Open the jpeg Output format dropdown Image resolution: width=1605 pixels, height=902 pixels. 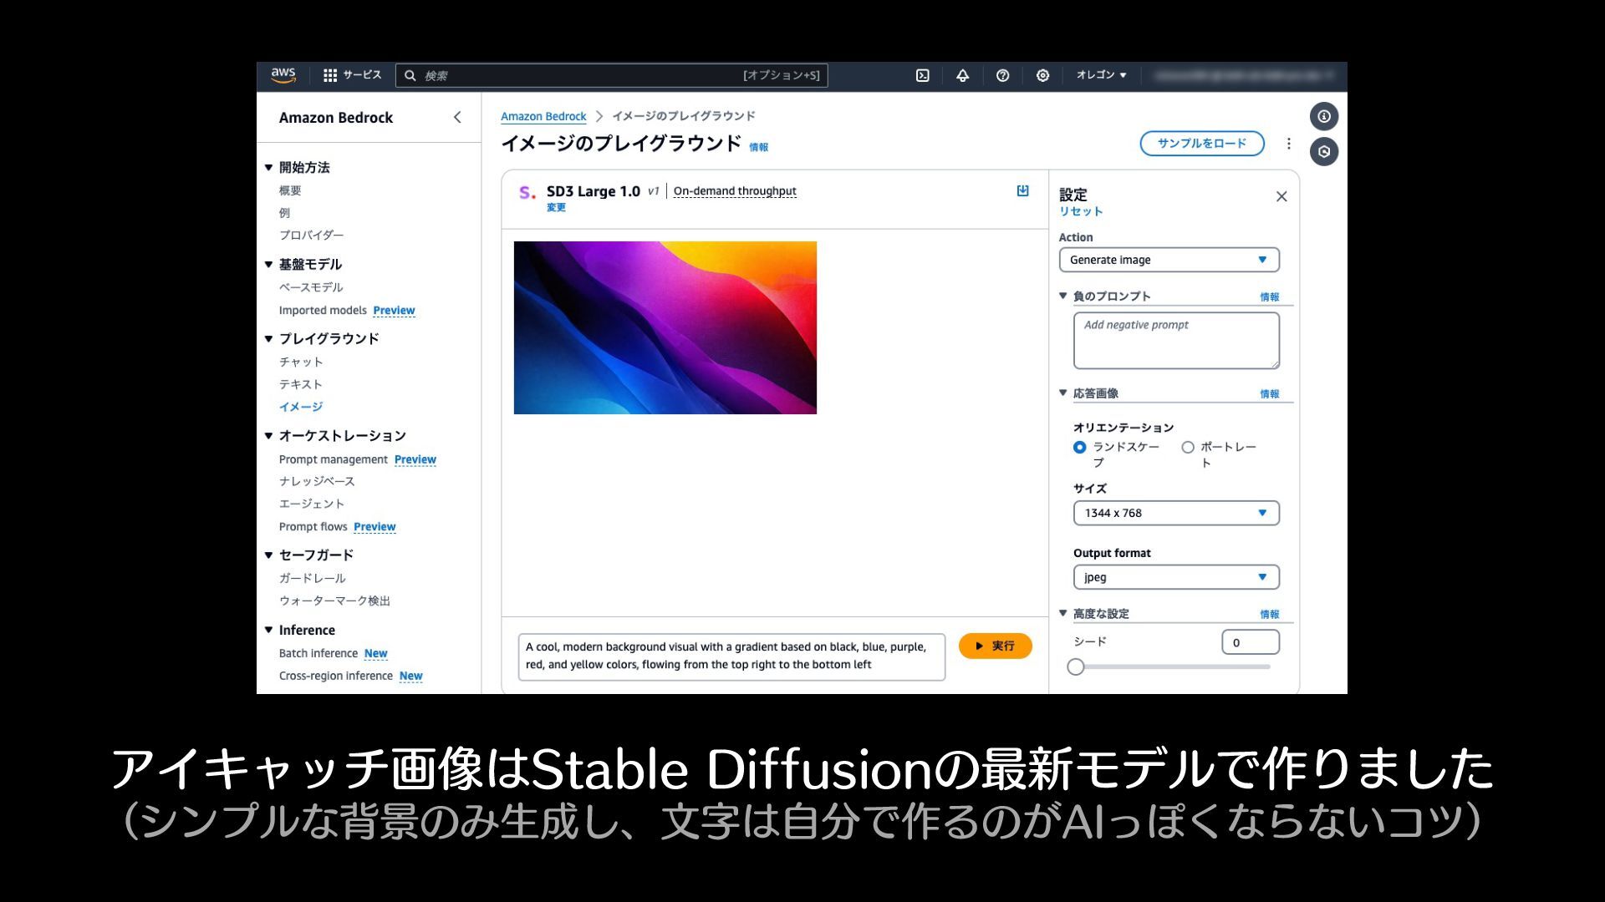[1175, 577]
